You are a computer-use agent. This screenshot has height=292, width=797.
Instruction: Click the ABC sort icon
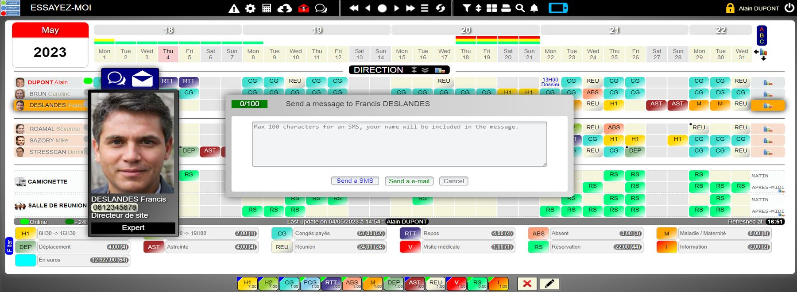pyautogui.click(x=762, y=35)
